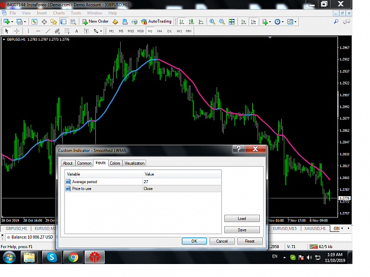
Task: Zoom in on the chart
Action: (x=212, y=22)
